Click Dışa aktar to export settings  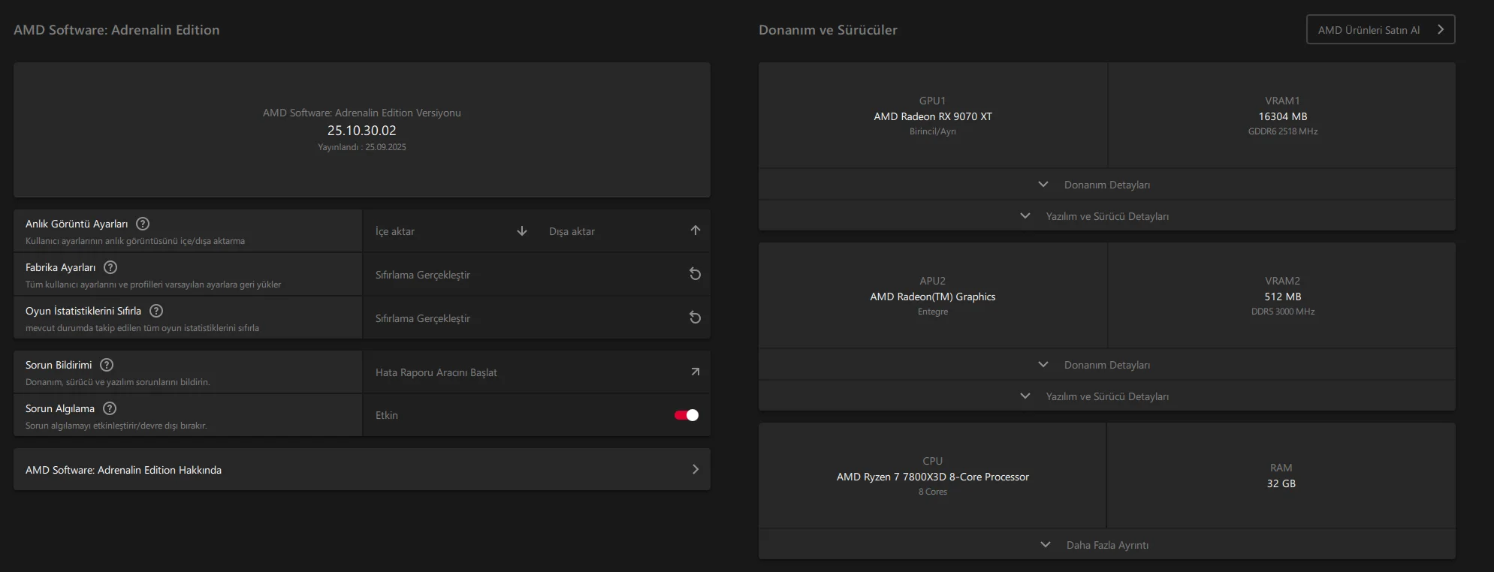point(623,231)
